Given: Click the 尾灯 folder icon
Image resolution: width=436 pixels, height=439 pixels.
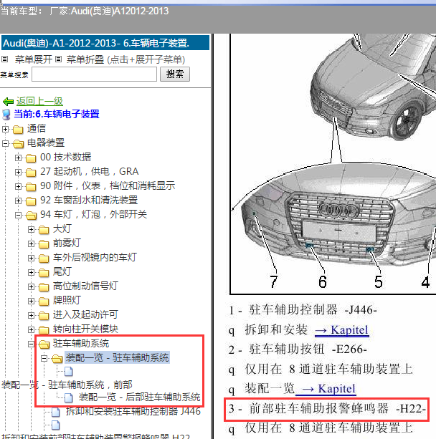Looking at the screenshot, I should point(44,273).
